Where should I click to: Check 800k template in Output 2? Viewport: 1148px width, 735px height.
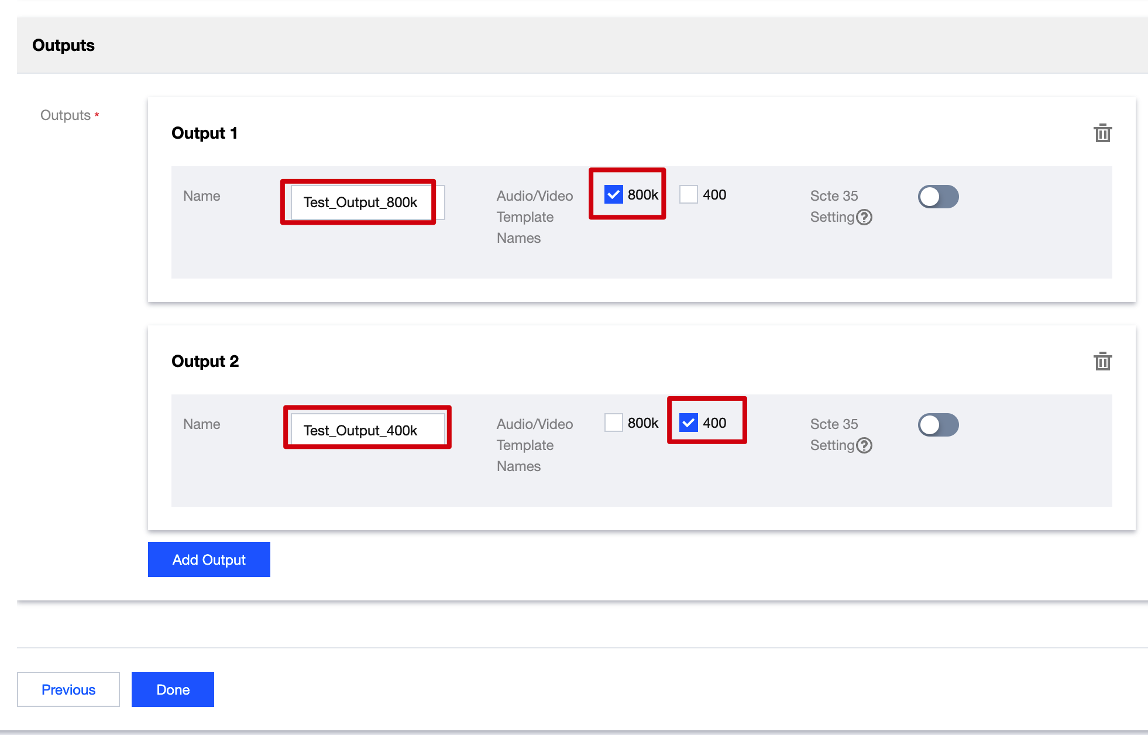613,423
